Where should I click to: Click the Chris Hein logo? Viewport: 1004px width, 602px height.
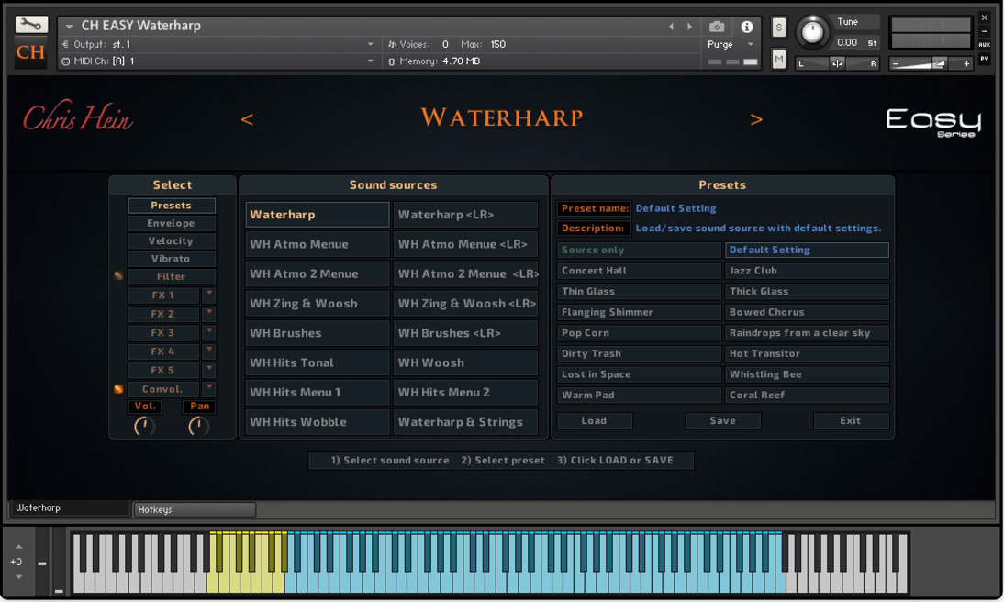click(x=78, y=117)
